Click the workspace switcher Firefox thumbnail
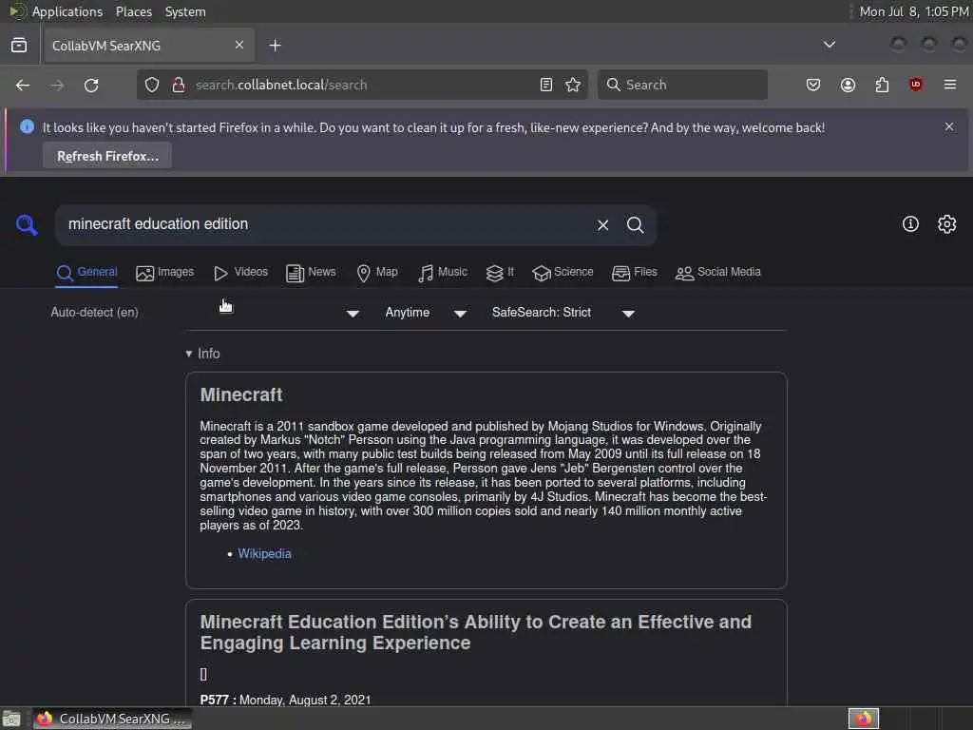Screen dimensions: 973x730 tap(864, 719)
